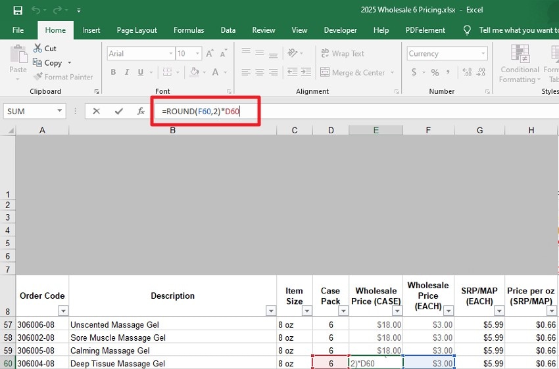The width and height of the screenshot is (559, 369).
Task: Click the Enter checkmark formula button
Action: pyautogui.click(x=119, y=112)
